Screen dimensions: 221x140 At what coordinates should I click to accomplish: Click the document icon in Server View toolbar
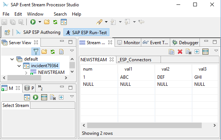[x=61, y=52]
